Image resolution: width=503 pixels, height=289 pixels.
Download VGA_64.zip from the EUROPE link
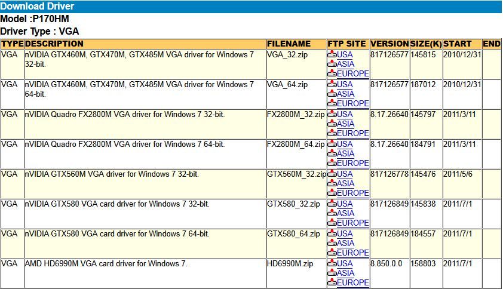click(353, 104)
